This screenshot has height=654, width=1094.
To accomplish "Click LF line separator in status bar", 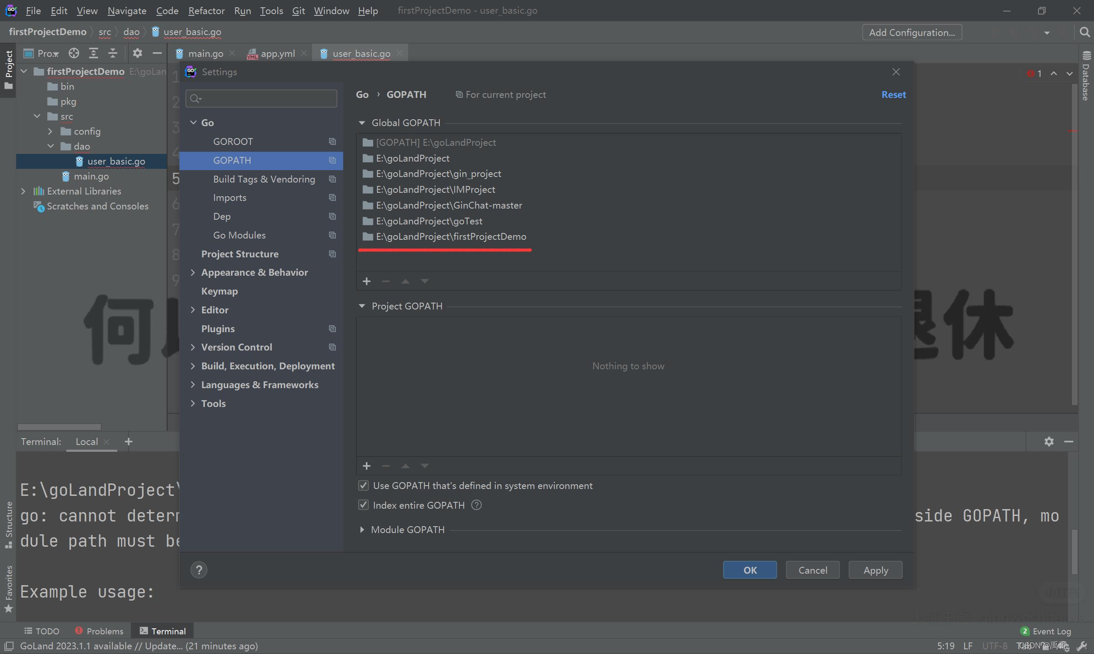I will [x=968, y=646].
